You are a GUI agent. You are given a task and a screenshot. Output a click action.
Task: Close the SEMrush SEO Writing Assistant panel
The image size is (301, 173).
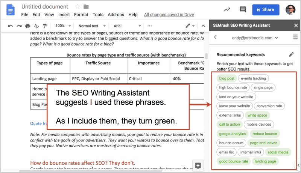coord(296,25)
